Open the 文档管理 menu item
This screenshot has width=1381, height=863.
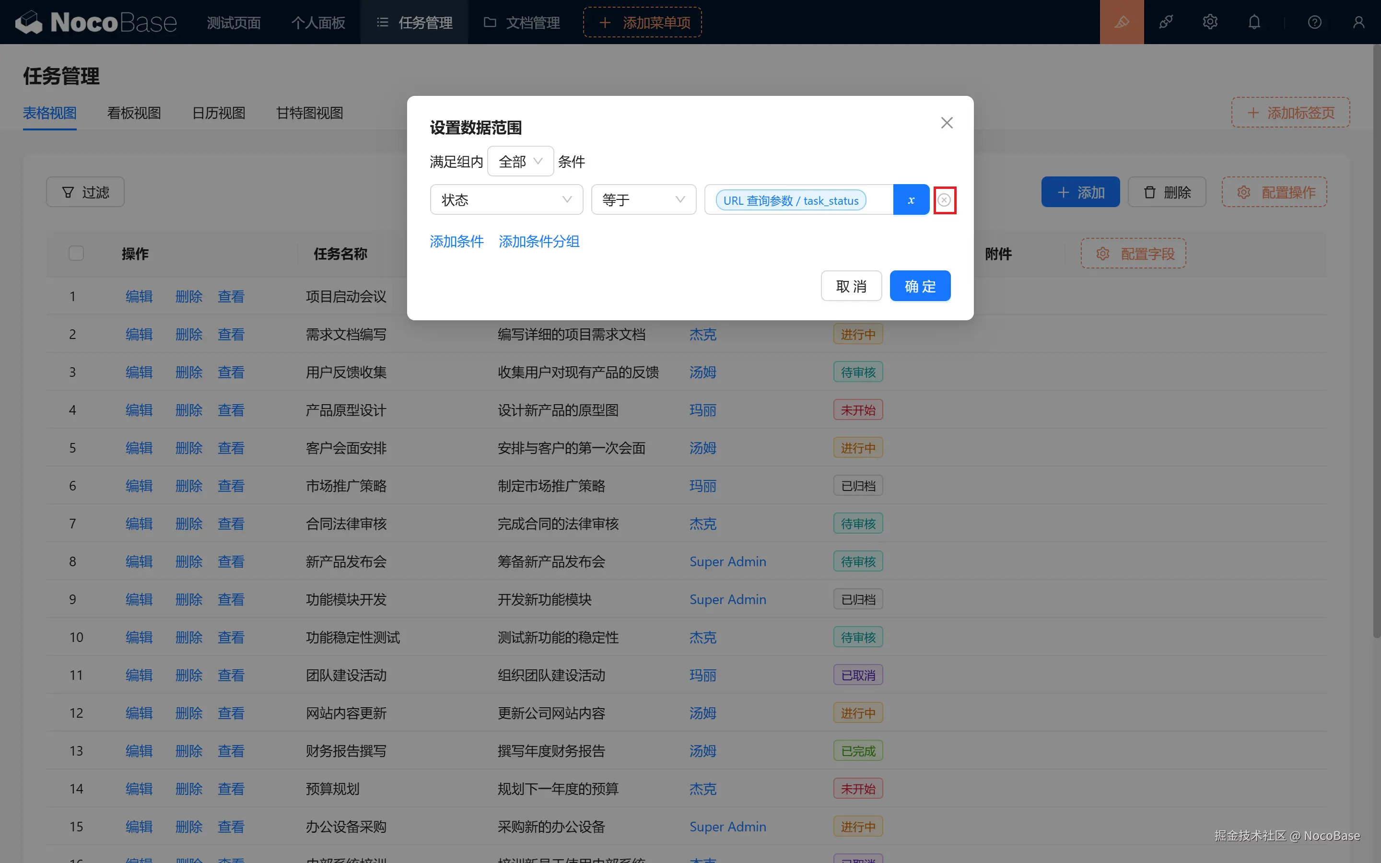point(522,22)
